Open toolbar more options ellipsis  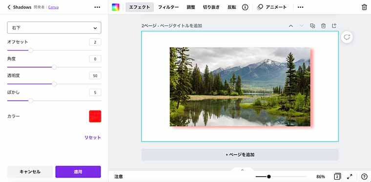pos(301,7)
